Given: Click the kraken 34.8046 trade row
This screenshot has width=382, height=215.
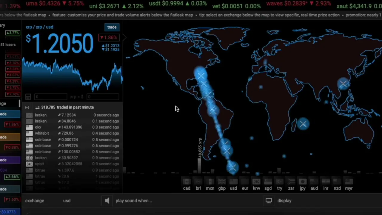Looking at the screenshot, I should (73, 121).
